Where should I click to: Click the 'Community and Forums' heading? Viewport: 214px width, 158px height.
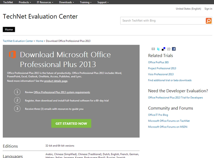[x=171, y=108]
